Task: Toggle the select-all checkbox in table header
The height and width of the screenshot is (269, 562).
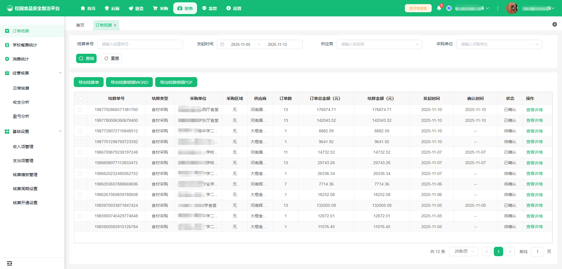Action: click(x=80, y=98)
